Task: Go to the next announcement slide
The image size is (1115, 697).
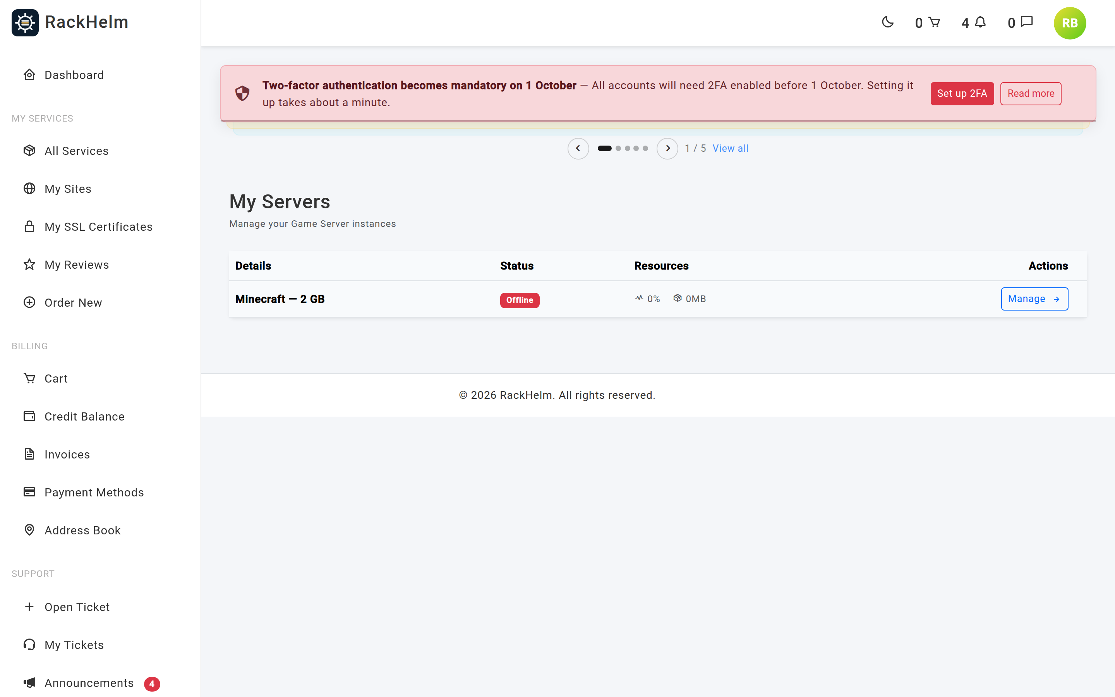Action: click(667, 148)
